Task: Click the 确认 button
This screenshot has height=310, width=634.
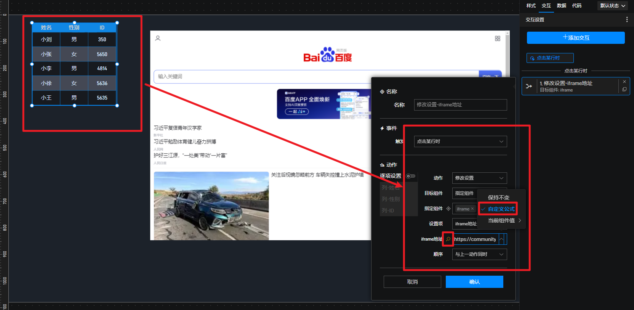Action: point(474,282)
